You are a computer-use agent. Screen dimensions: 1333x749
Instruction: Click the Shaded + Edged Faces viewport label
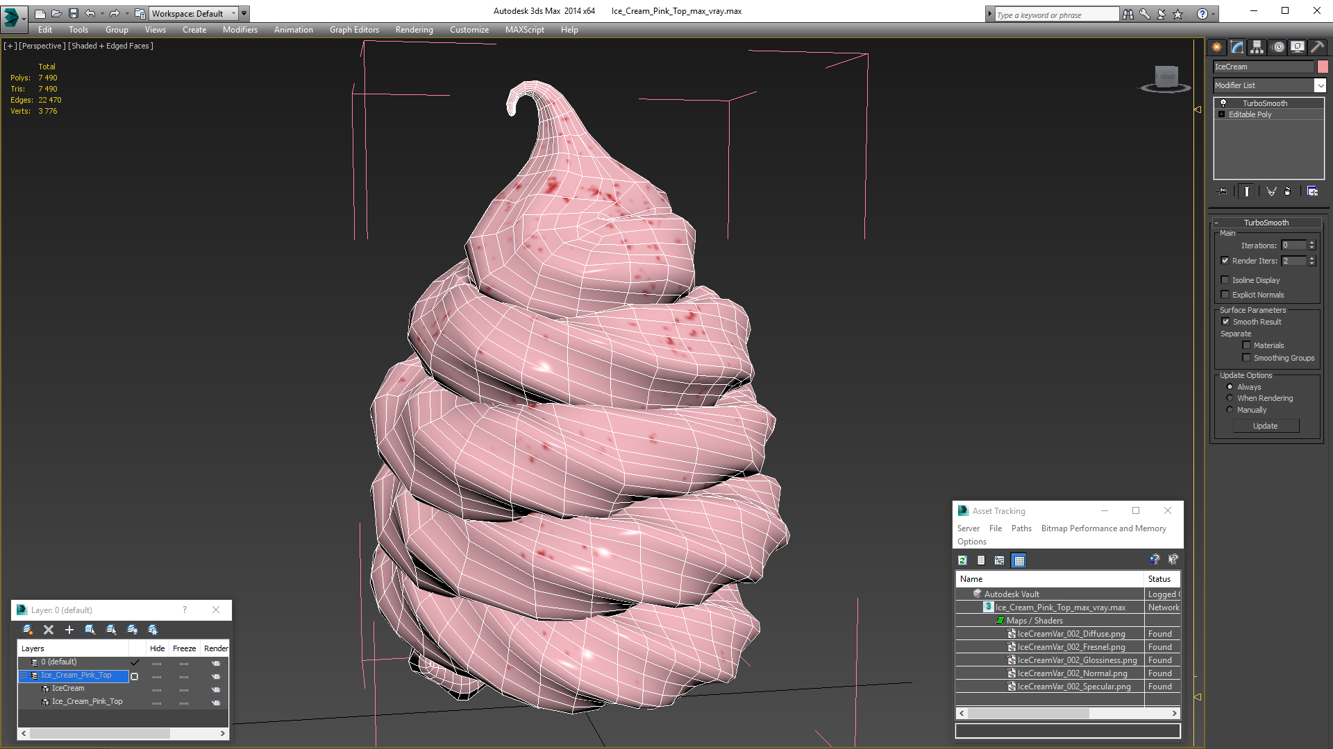(110, 46)
